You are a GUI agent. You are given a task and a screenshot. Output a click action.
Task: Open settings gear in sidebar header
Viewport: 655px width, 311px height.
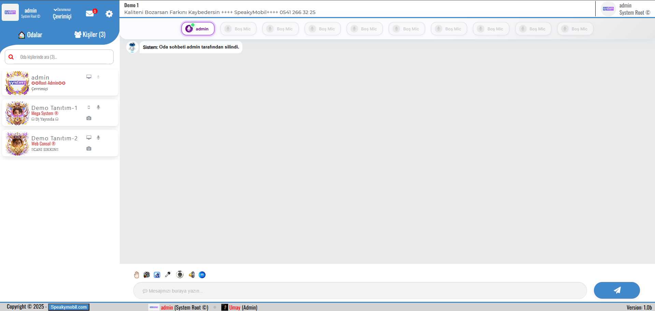click(109, 14)
